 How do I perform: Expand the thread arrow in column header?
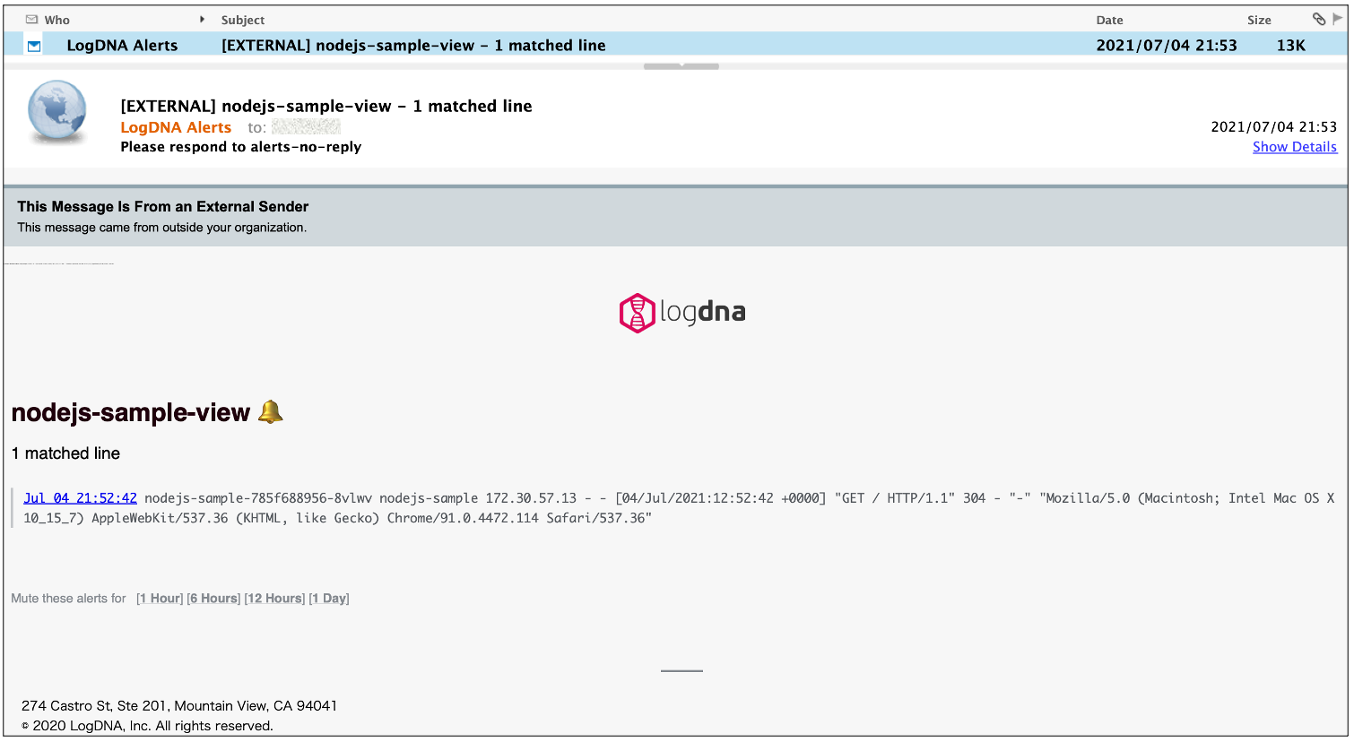[x=203, y=19]
